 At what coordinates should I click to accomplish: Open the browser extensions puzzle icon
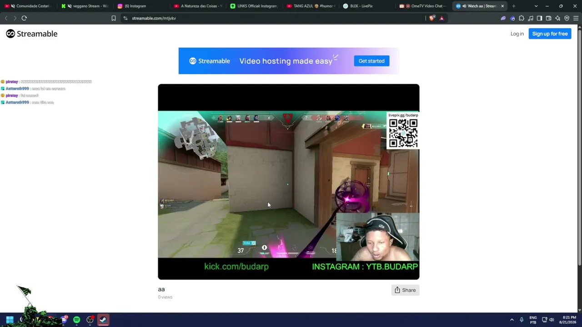click(522, 18)
